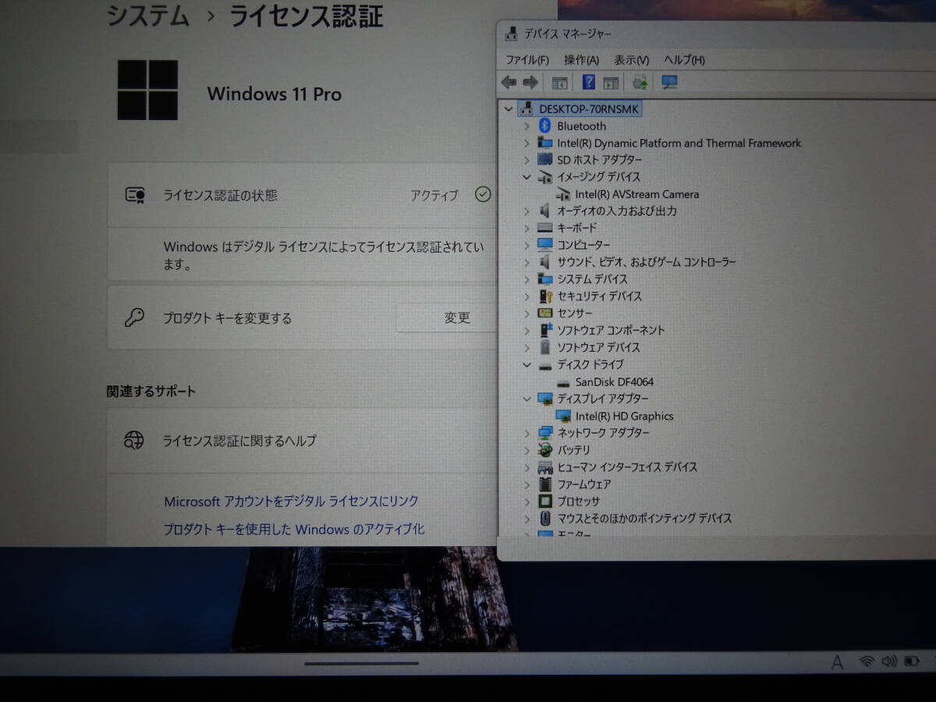
Task: Expand ヒューマン インターフェイス デバイス chevron
Action: click(526, 467)
